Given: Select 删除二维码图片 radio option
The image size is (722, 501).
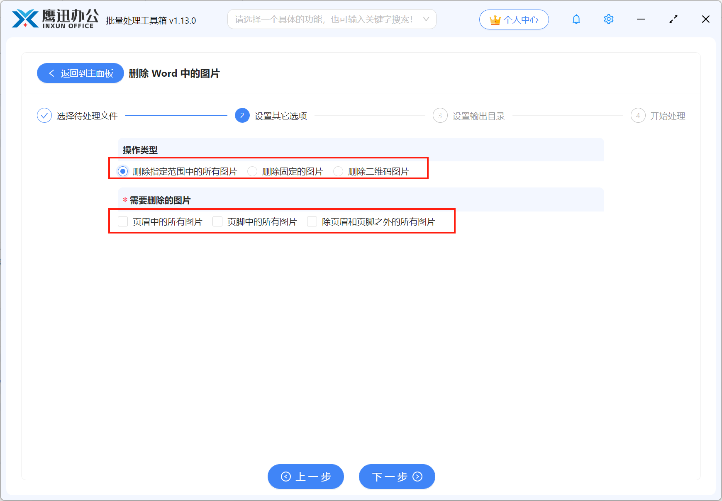Looking at the screenshot, I should pos(338,171).
